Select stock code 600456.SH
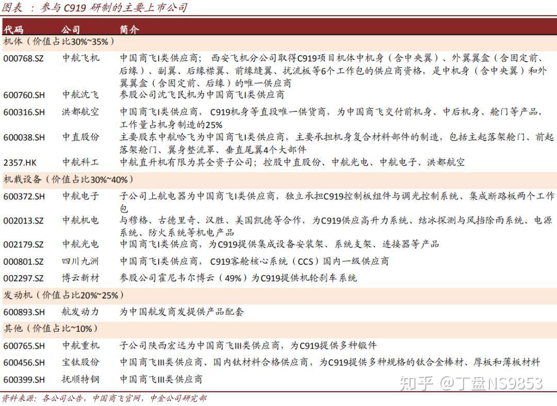 point(24,363)
